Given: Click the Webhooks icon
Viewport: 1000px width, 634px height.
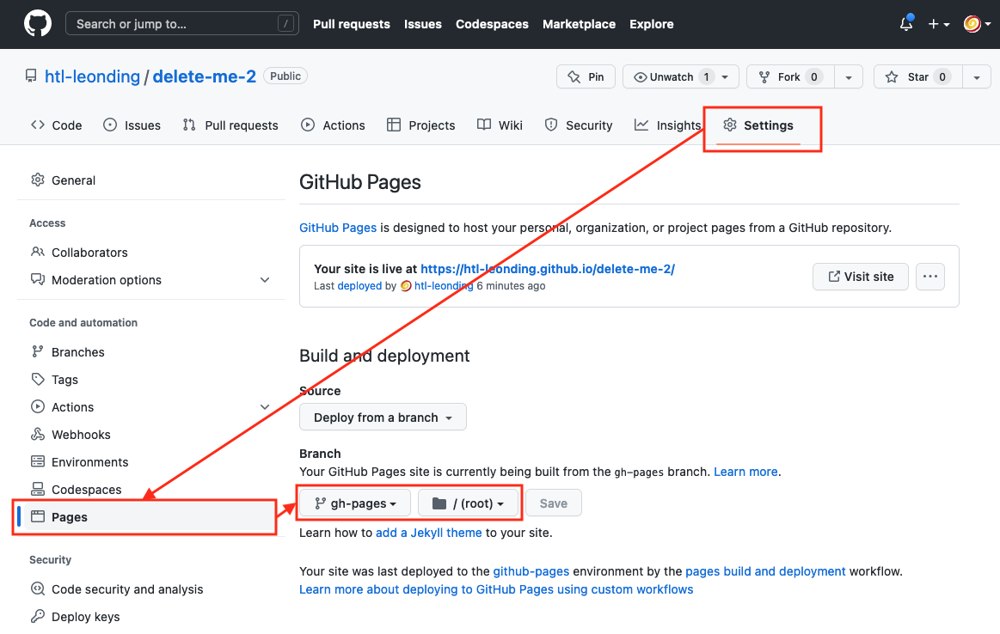Looking at the screenshot, I should [38, 434].
